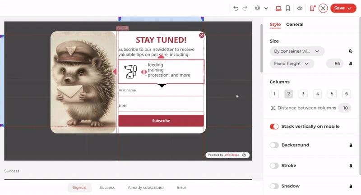Viewport: 361px width, 195px height.
Task: Click the settings panel vertical scrollbar
Action: point(360,96)
